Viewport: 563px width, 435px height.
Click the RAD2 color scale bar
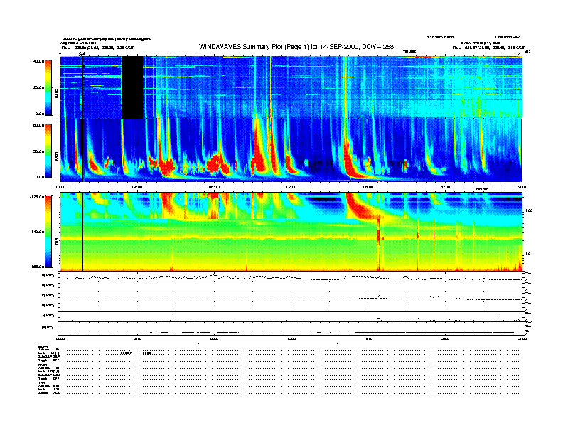click(x=48, y=87)
